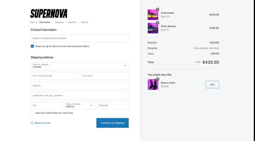This screenshot has height=141, width=255.
Task: Click the Apartment, suite, etc. field
Action: 80,95
